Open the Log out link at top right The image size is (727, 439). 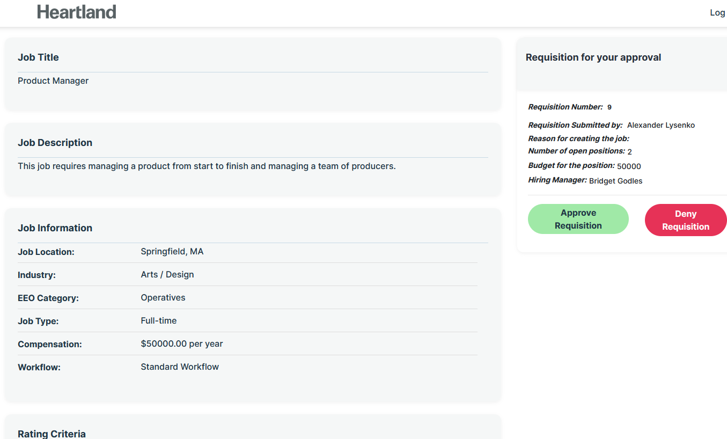click(718, 13)
